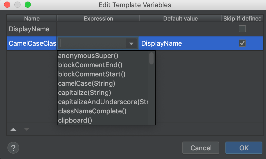Click the Cancel button
This screenshot has width=266, height=159.
click(x=201, y=148)
